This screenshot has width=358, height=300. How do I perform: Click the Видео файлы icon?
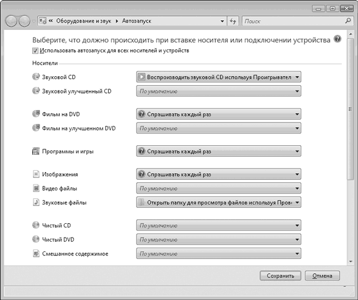[x=35, y=189]
